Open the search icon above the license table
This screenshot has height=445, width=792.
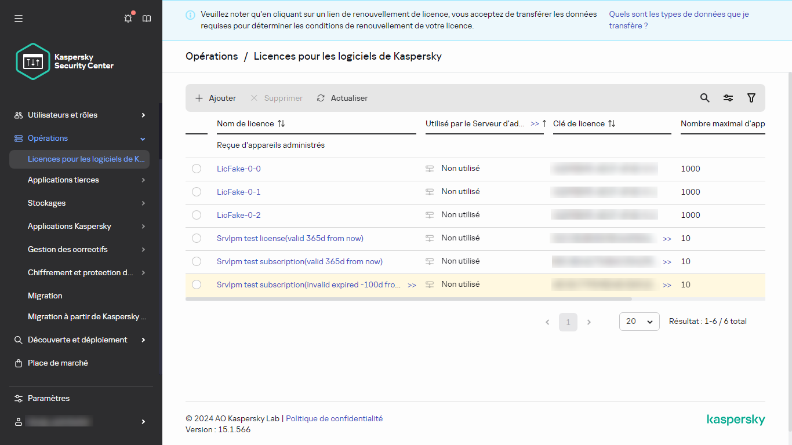[704, 98]
